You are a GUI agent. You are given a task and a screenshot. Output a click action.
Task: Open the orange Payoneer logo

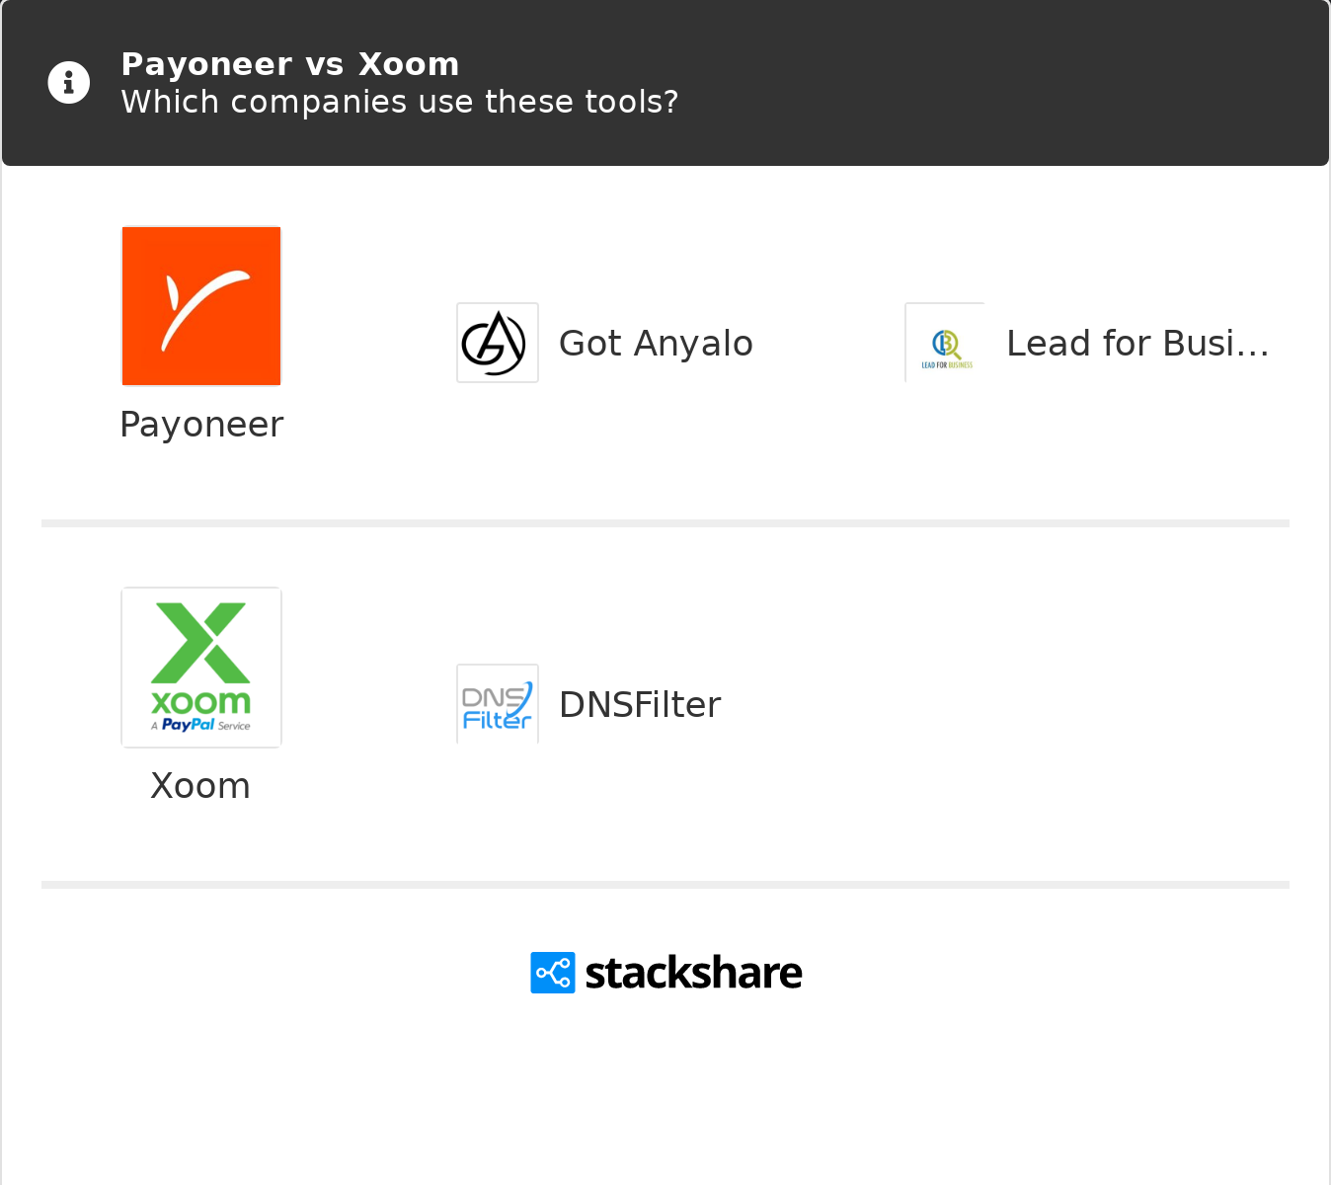(x=201, y=306)
